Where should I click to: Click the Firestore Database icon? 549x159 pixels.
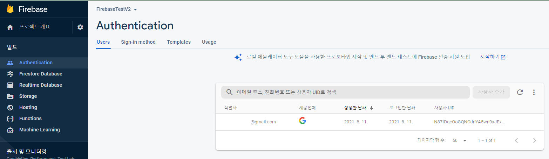10,74
